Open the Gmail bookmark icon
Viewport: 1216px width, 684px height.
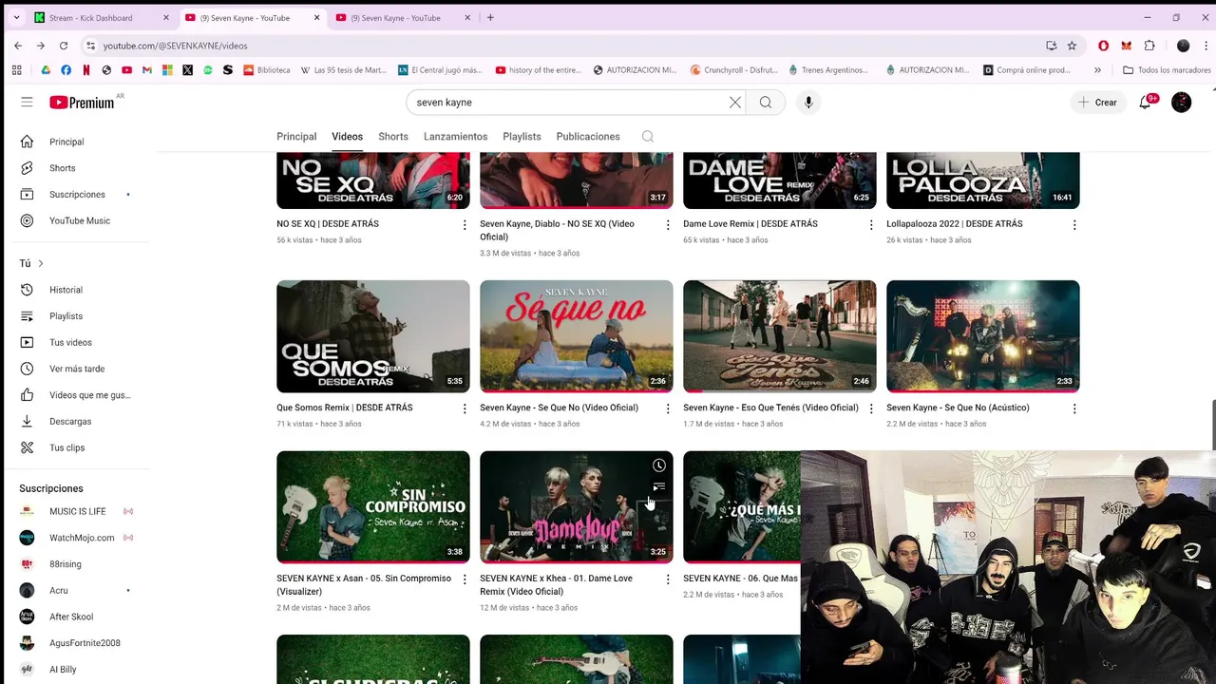(146, 70)
